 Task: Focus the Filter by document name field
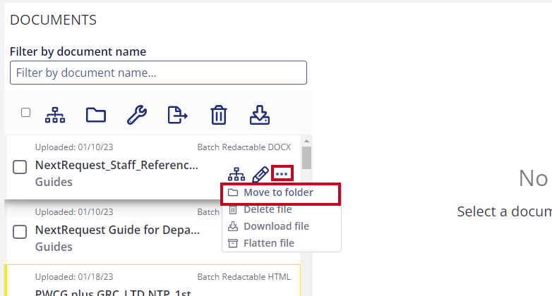coord(158,73)
